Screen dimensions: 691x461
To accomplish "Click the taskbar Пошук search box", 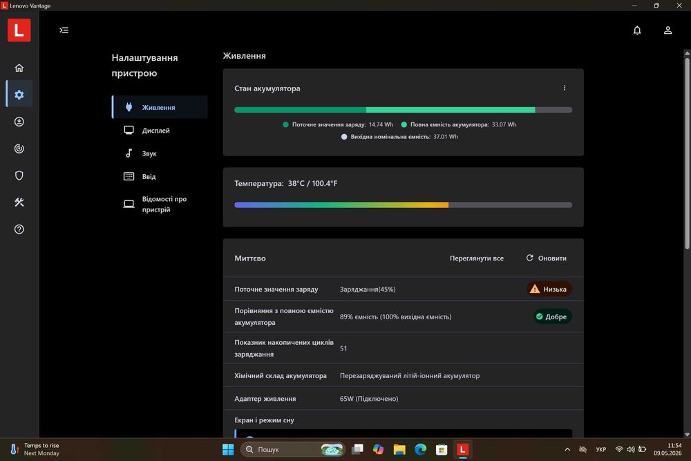I will point(292,449).
